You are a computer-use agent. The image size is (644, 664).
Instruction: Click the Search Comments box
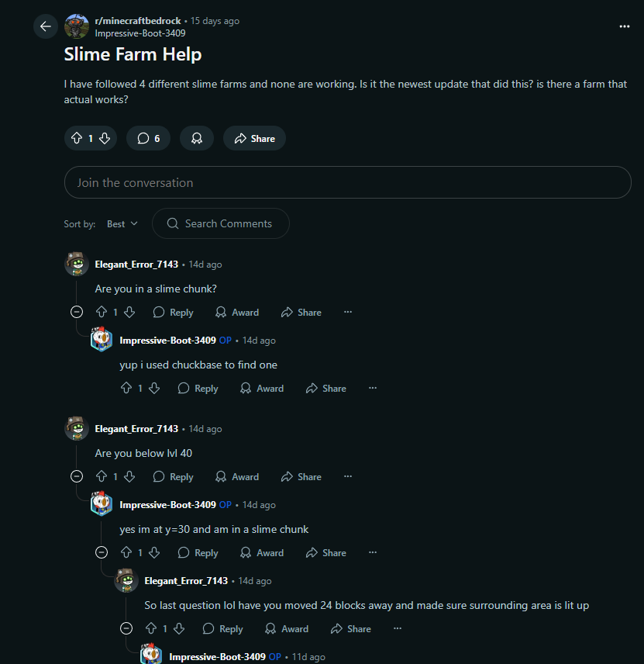221,223
